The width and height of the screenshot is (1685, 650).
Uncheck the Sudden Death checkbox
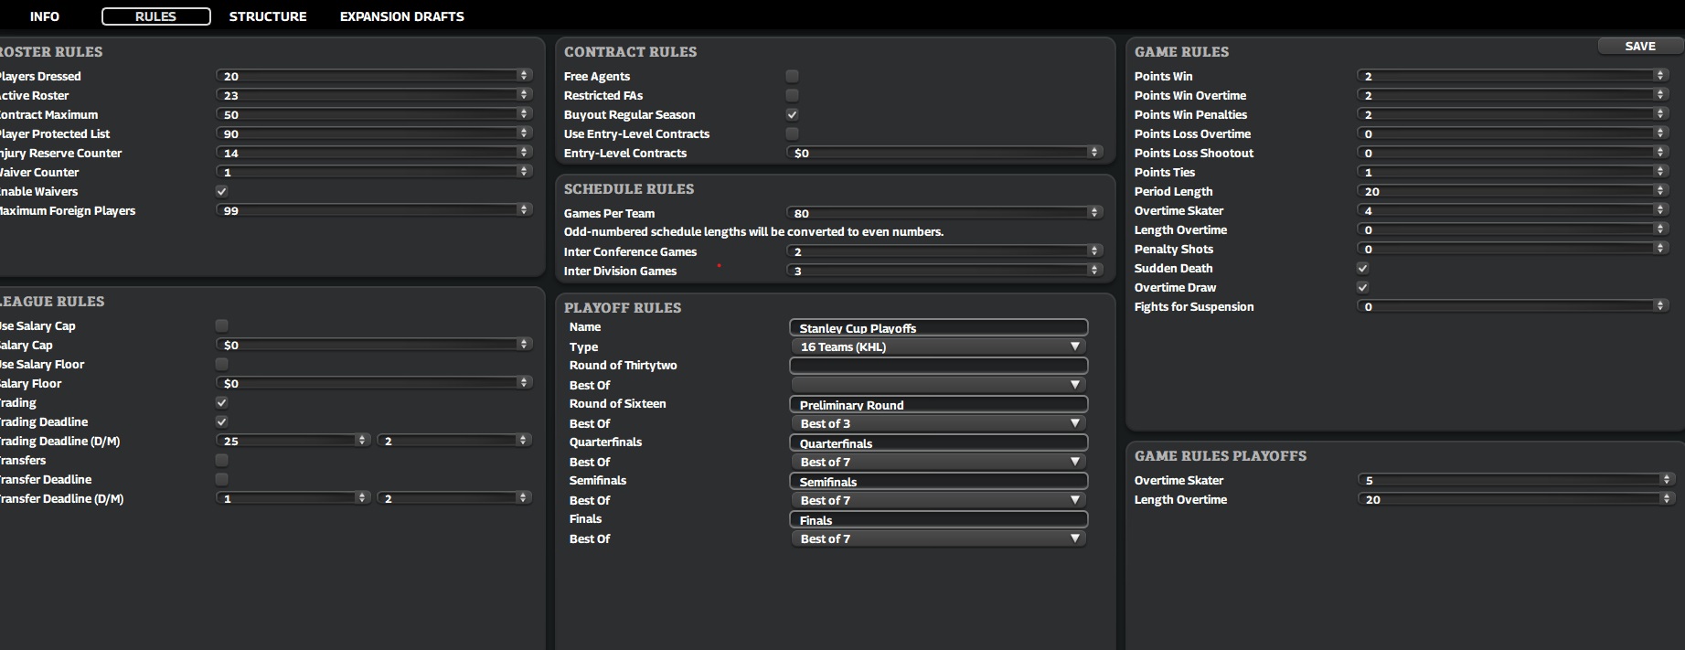[x=1362, y=268]
